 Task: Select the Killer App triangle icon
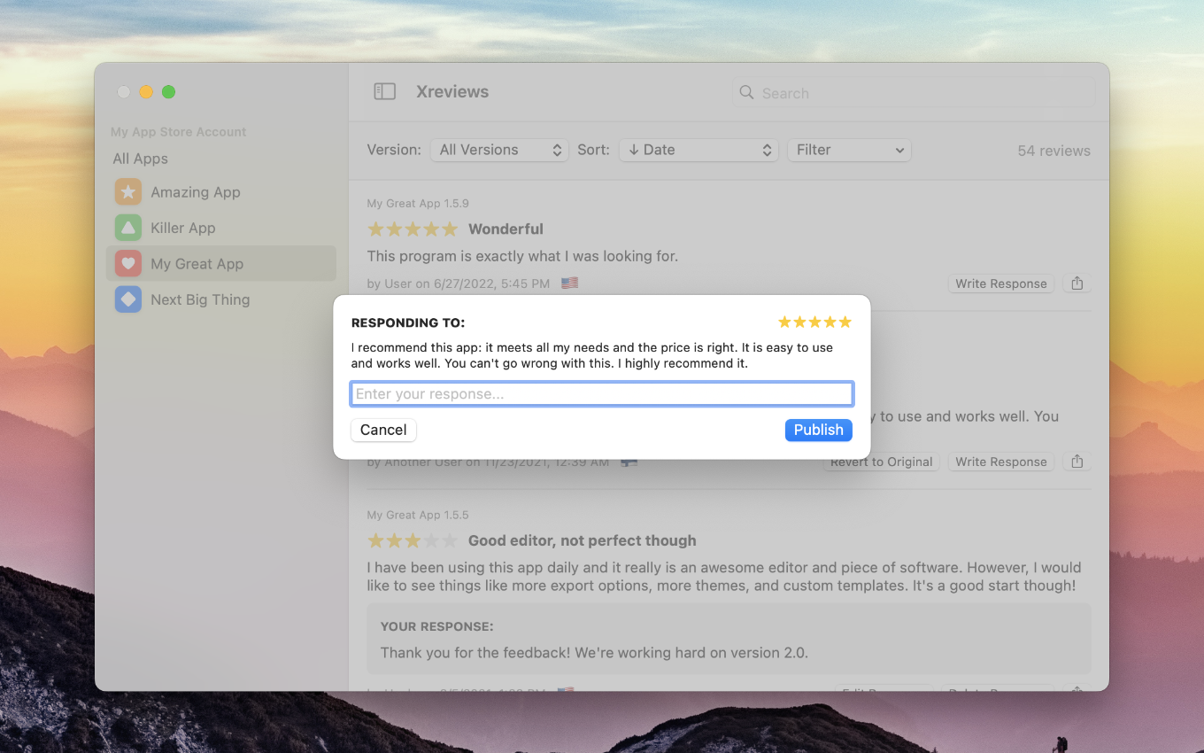coord(128,228)
